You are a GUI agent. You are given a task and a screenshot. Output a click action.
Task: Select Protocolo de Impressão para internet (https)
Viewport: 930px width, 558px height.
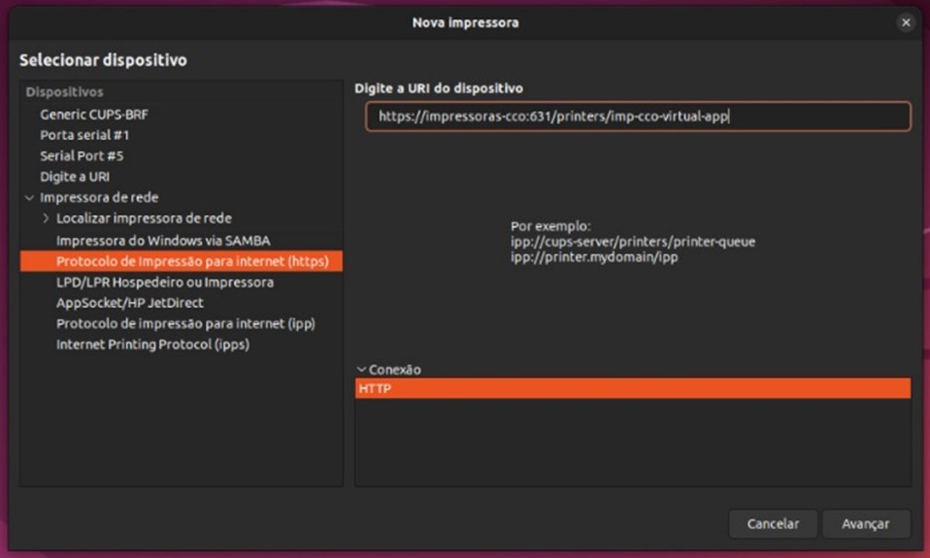tap(192, 261)
